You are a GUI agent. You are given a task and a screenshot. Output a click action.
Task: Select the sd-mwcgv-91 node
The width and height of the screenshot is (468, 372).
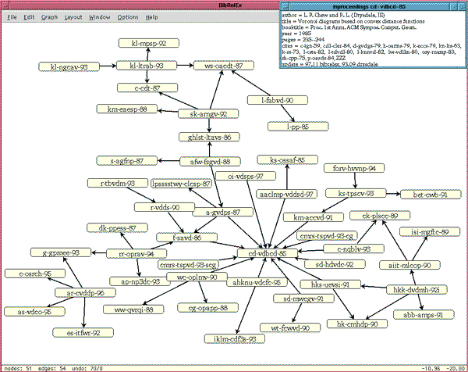[303, 299]
